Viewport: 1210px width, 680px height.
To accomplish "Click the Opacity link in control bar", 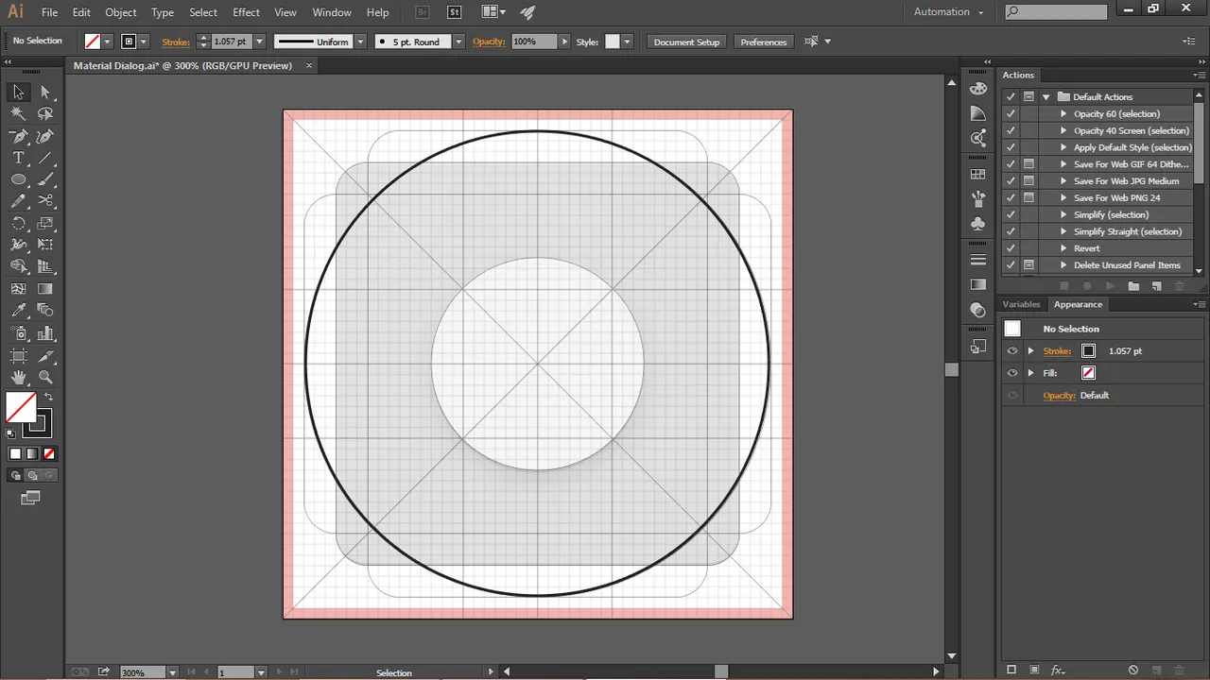I will click(489, 42).
